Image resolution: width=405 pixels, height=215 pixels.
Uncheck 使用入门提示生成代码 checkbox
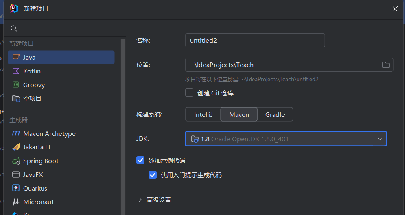coord(153,175)
